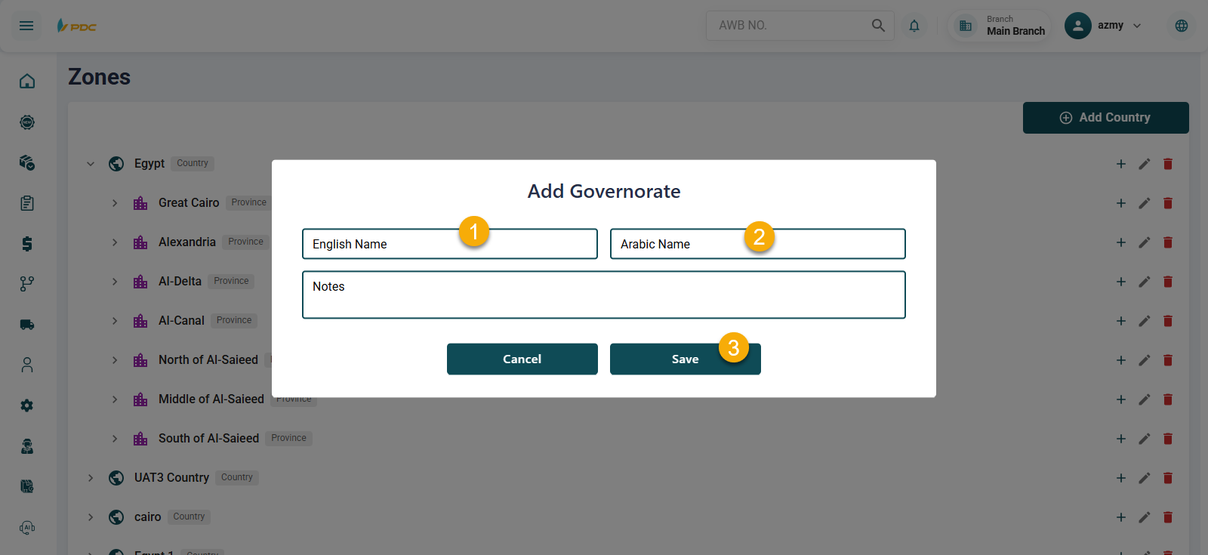Open the language globe icon
This screenshot has height=555, width=1208.
point(1182,26)
